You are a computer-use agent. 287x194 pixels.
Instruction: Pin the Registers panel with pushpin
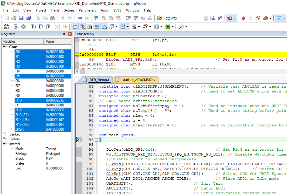[64, 34]
